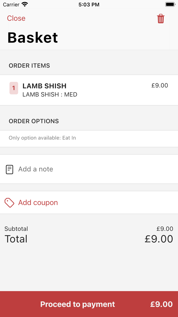
Task: Tap the Basket page title
Action: 33,38
